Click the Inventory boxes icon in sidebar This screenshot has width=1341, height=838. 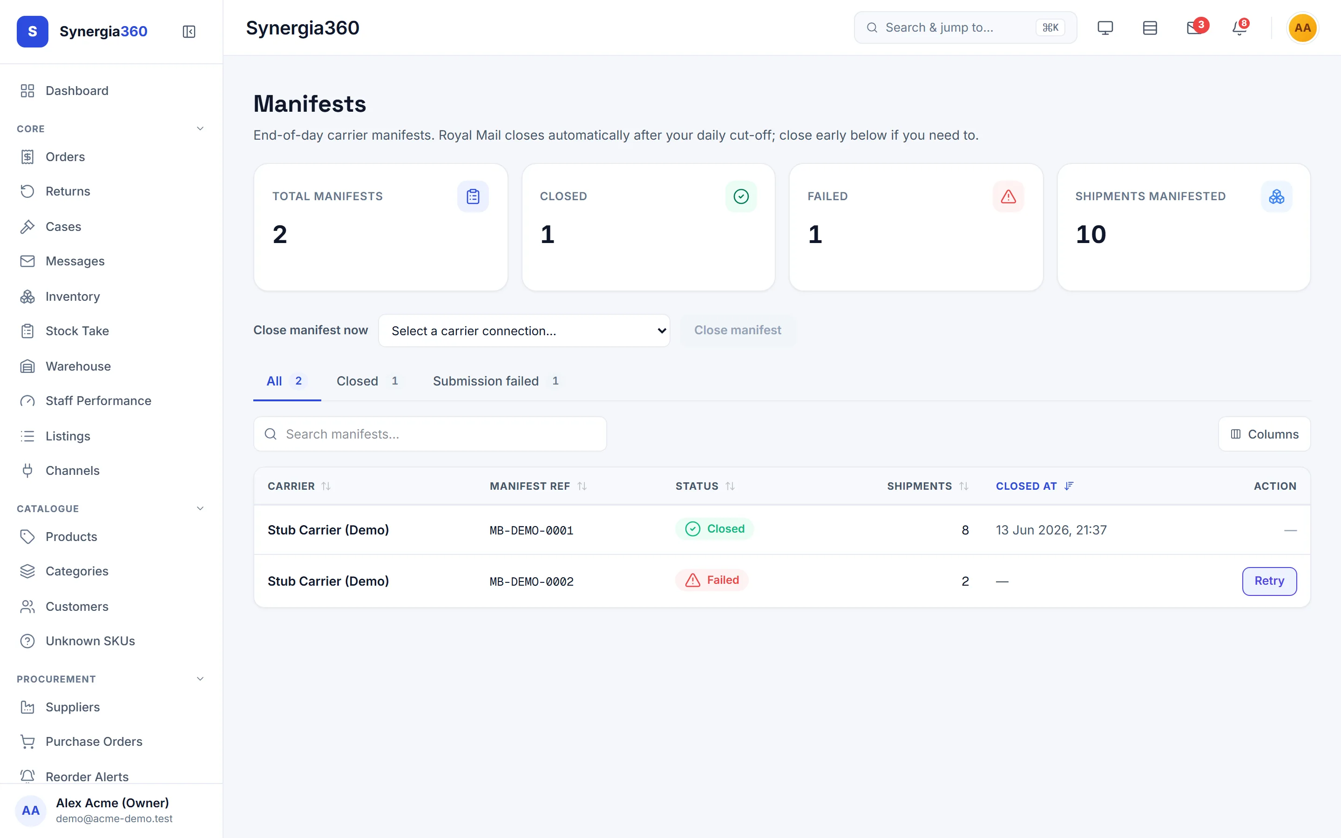(27, 297)
